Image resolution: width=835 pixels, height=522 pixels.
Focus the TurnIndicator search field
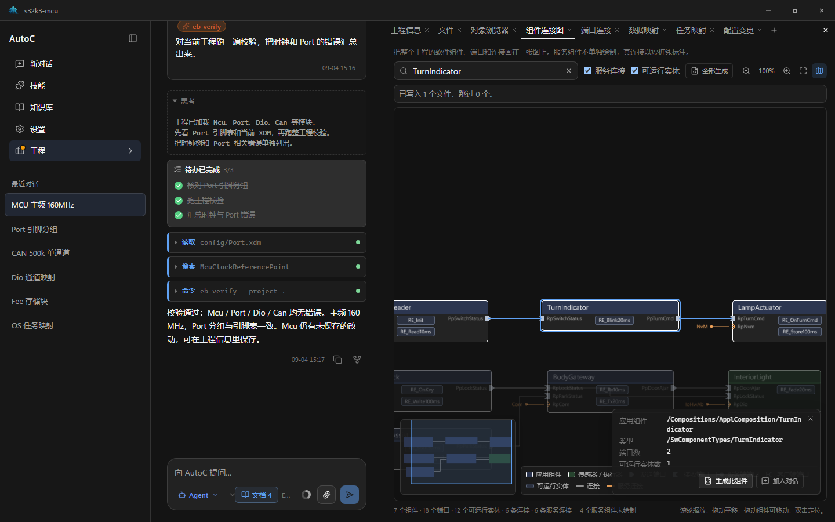(486, 71)
